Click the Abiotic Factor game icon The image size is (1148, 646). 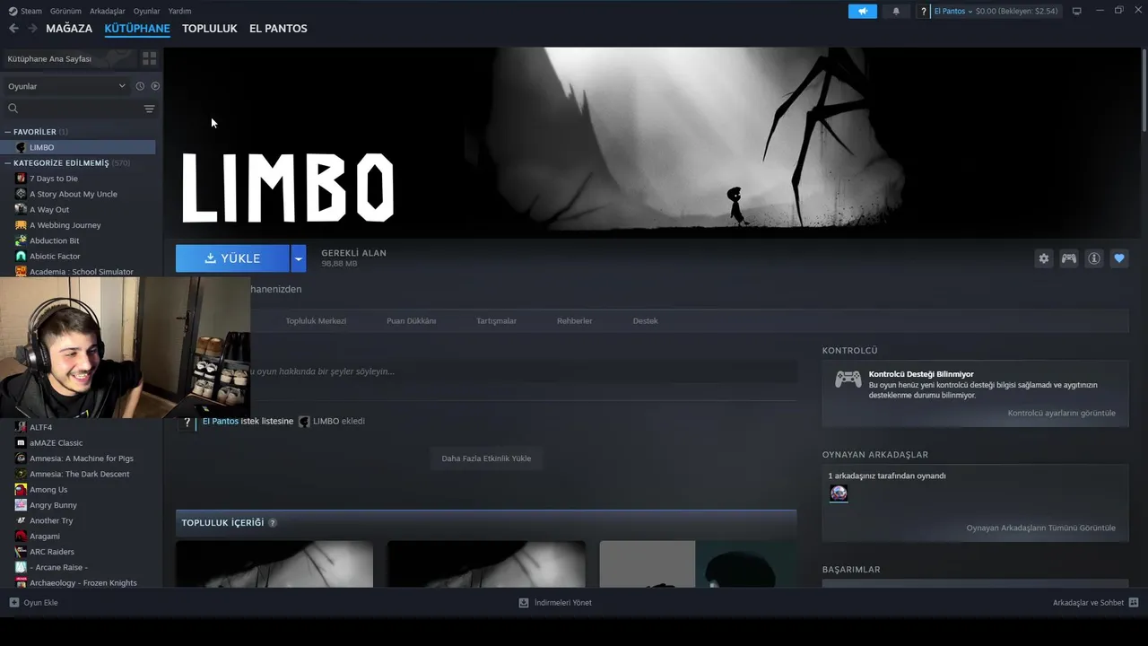tap(21, 257)
